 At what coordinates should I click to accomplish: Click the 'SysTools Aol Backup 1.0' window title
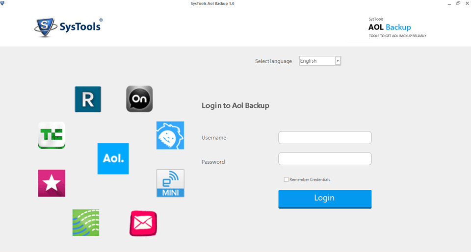(212, 3)
